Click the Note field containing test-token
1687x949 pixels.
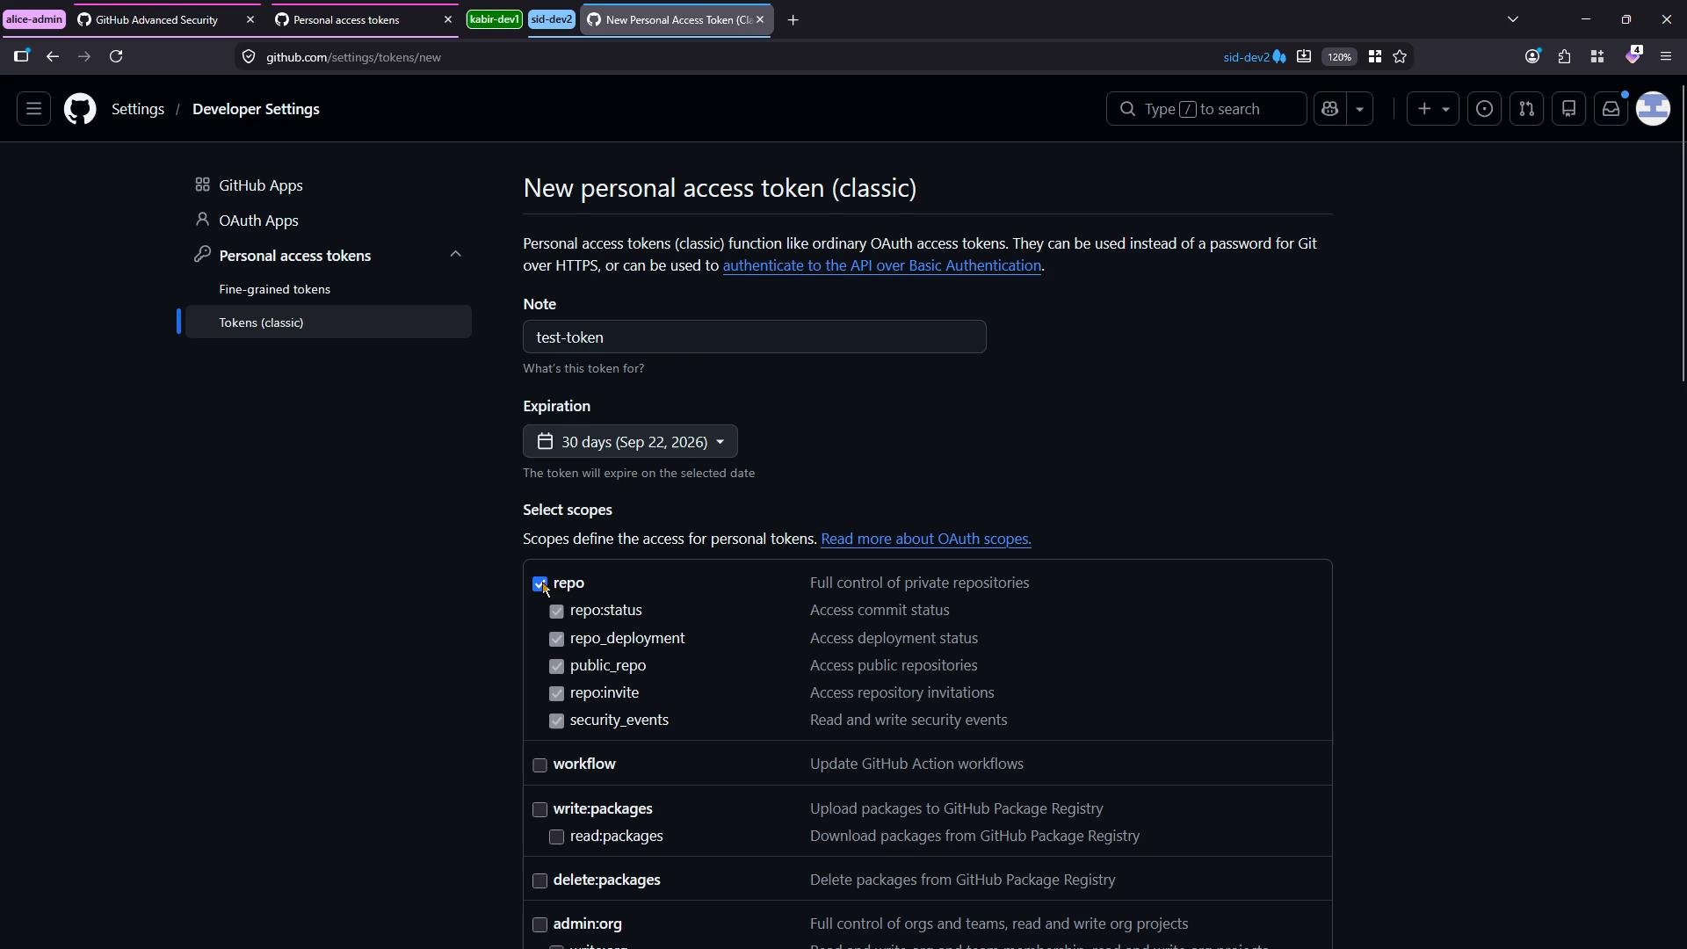tap(755, 337)
